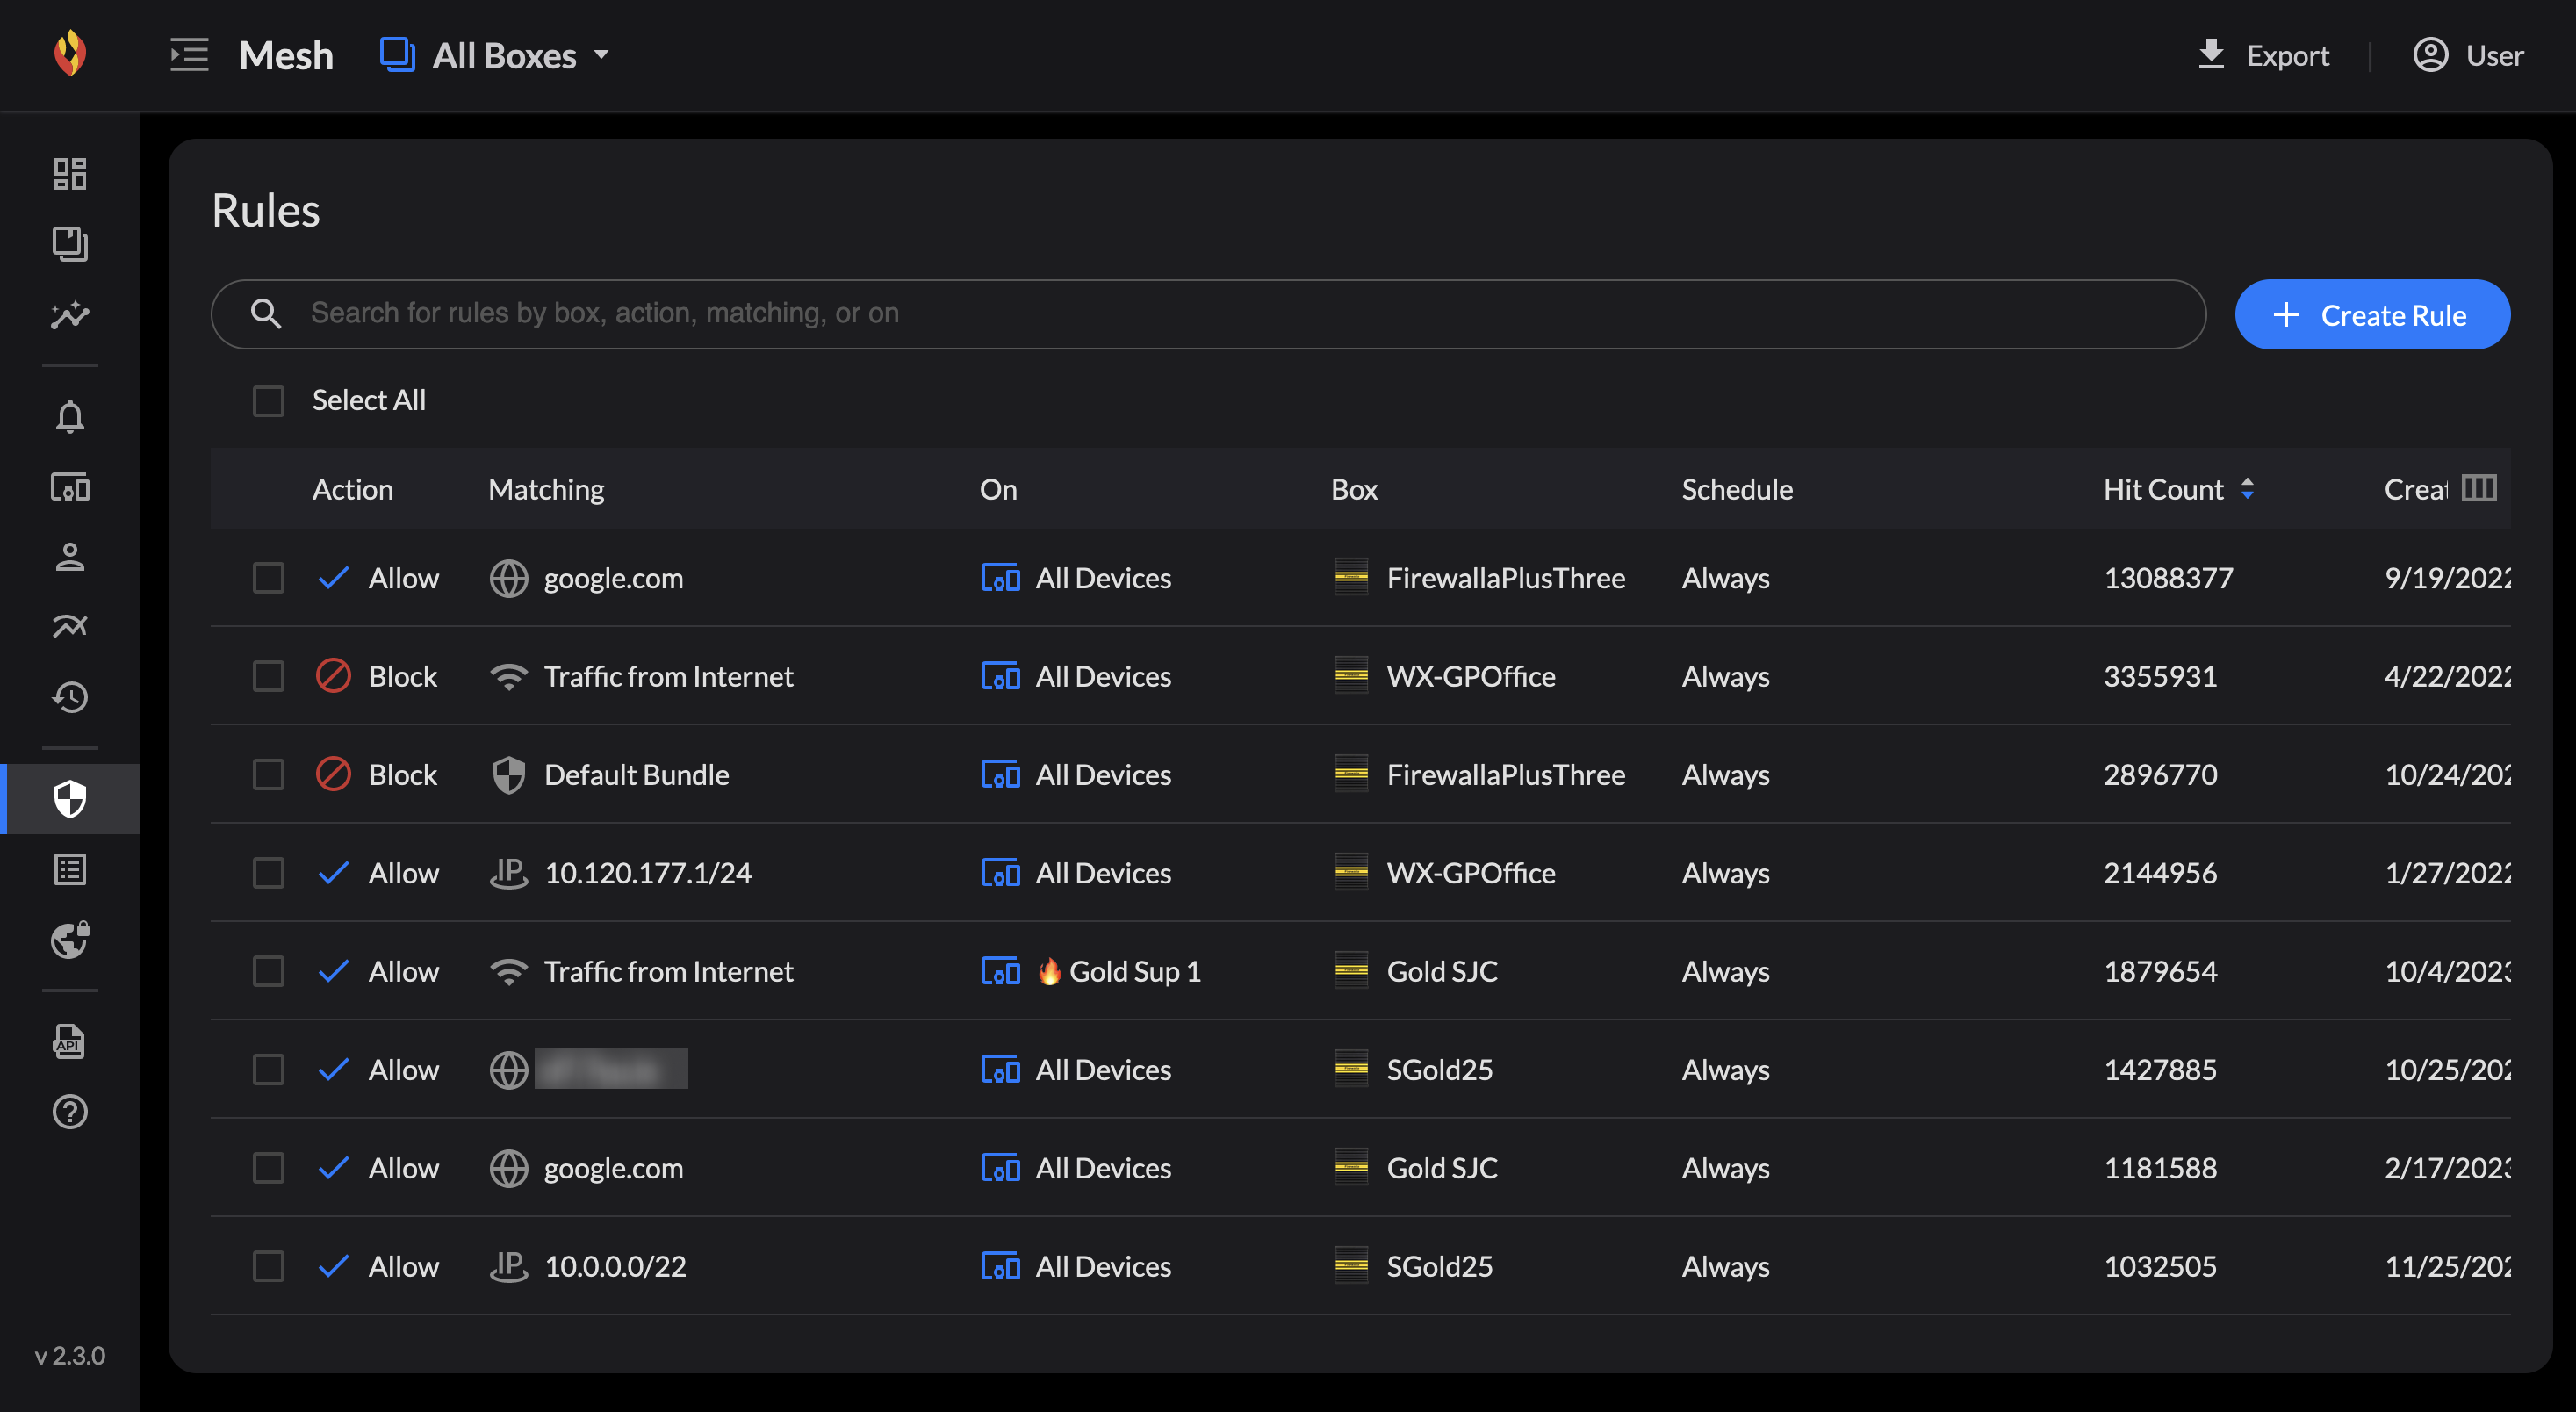Screen dimensions: 2576x1412
Task: Sort by Hit Count column header
Action: [2163, 489]
